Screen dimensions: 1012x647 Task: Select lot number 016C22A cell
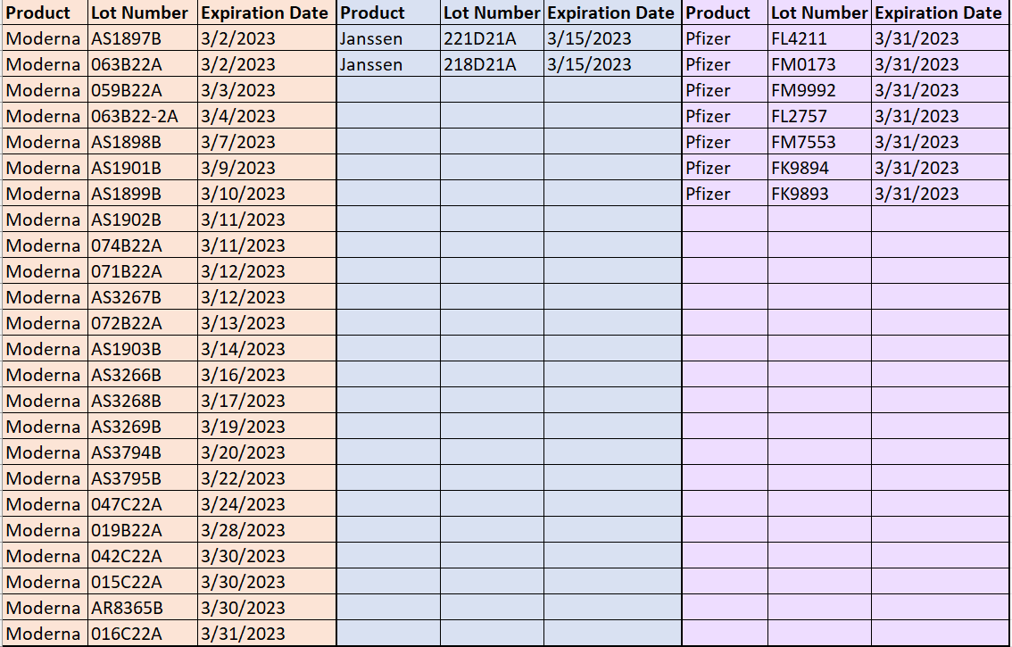click(143, 634)
